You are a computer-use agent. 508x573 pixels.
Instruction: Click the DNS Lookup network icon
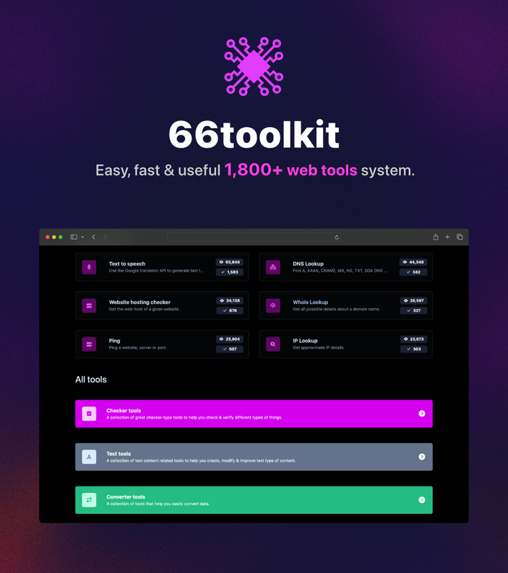(273, 267)
